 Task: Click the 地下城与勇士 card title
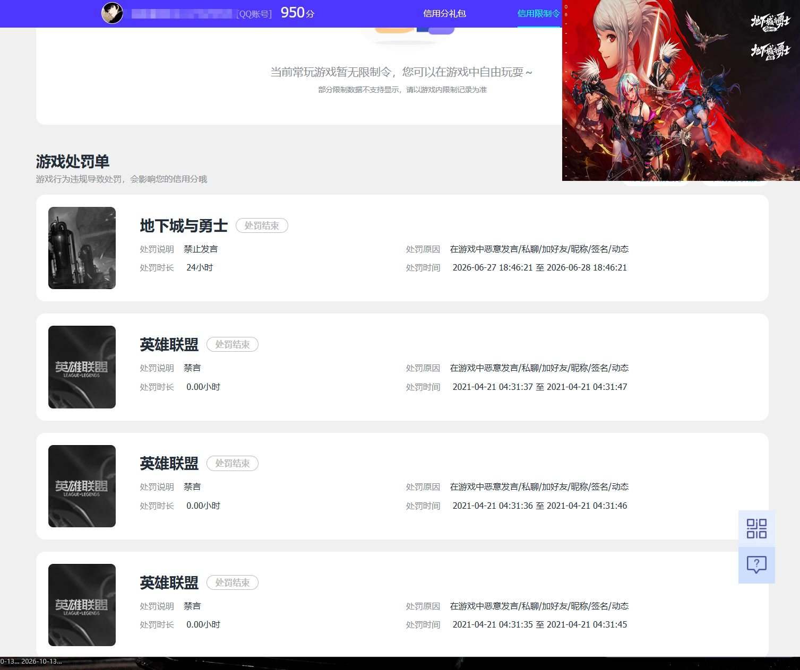pos(184,226)
